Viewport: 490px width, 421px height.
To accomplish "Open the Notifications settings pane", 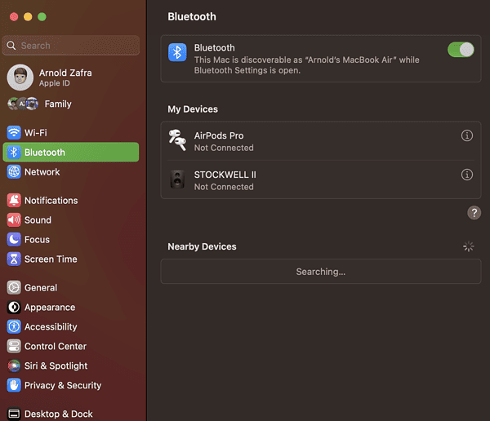I will click(x=51, y=201).
